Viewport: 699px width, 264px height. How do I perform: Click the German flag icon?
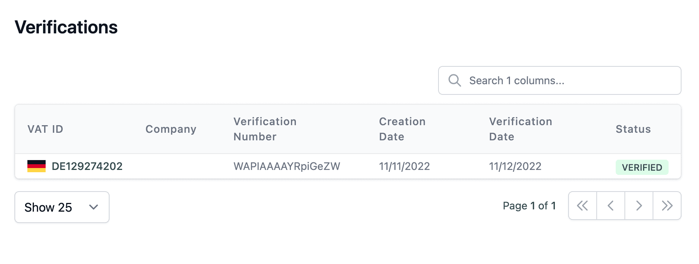coord(37,166)
